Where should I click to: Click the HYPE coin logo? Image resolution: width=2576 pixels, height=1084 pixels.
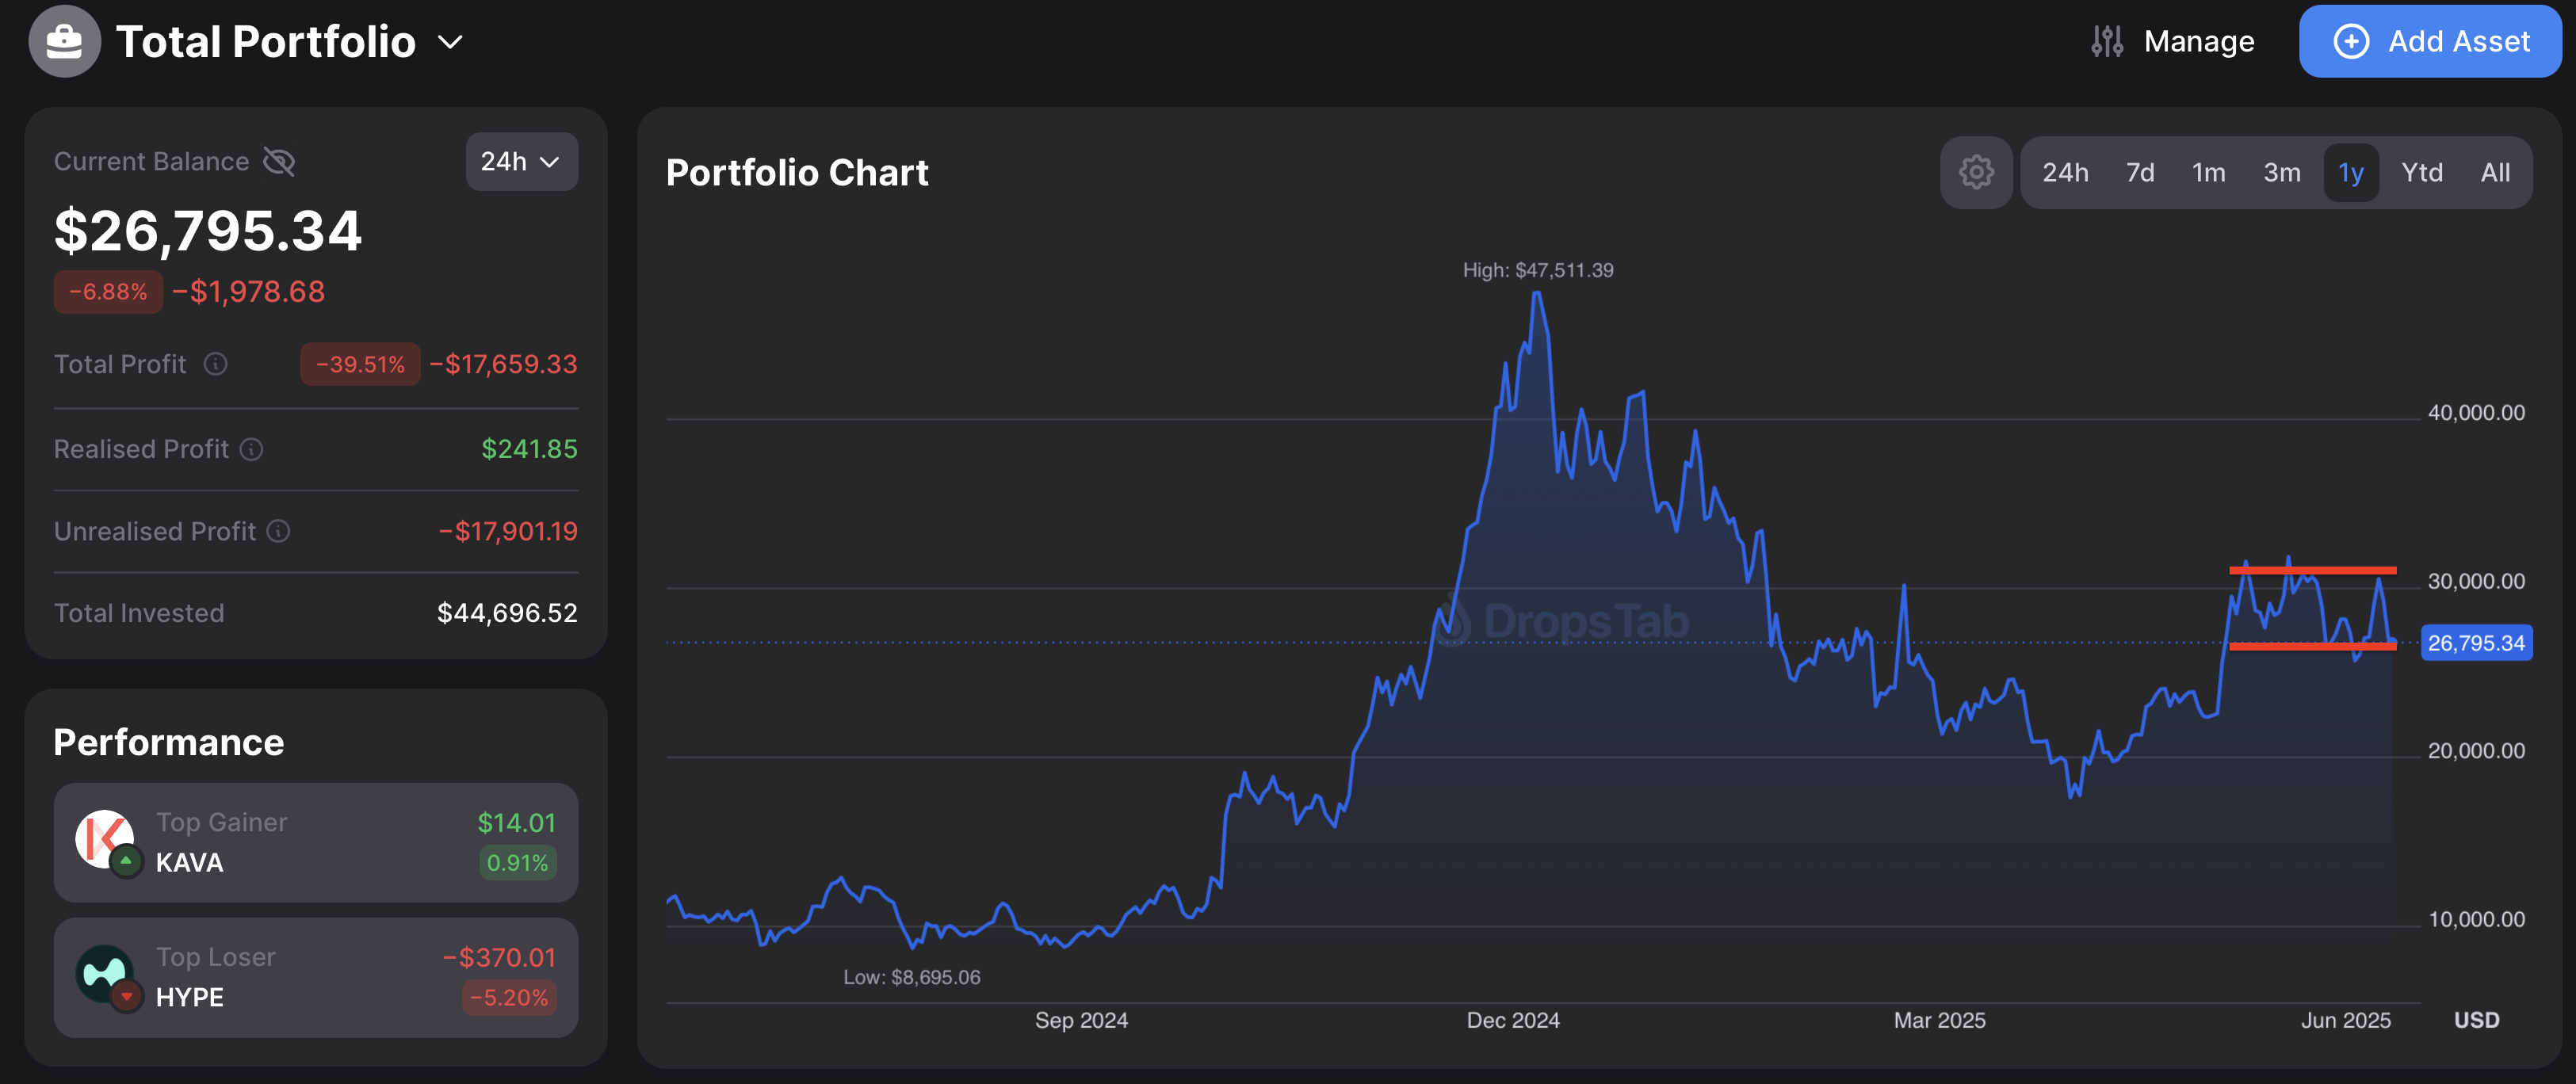pos(105,975)
